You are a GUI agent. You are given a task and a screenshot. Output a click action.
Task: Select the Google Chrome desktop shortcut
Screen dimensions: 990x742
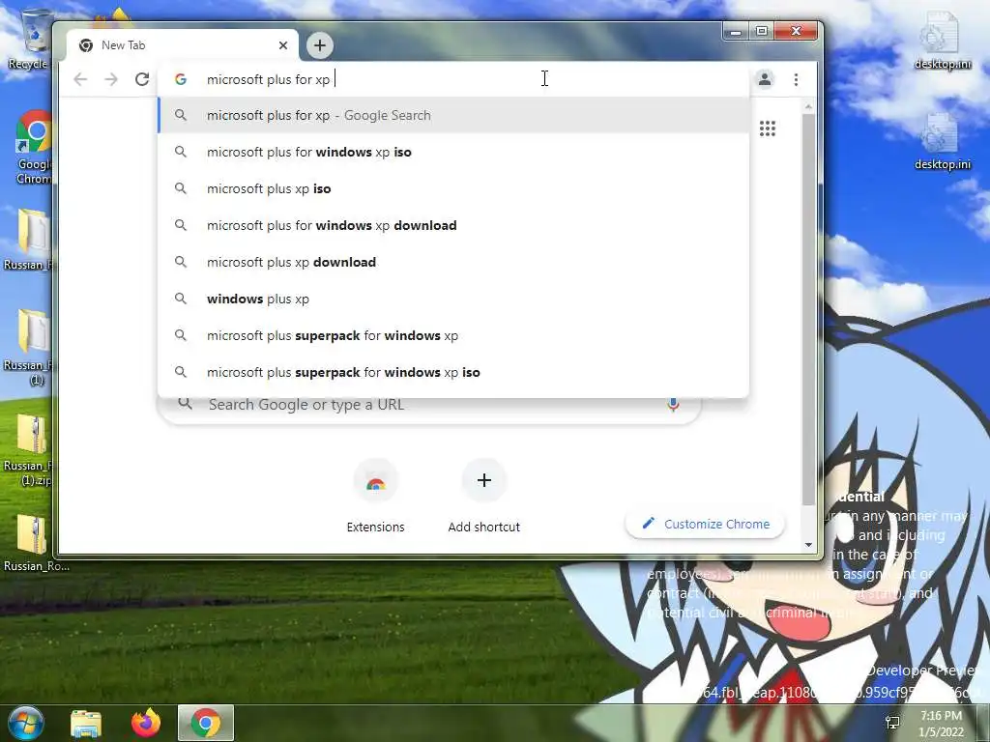[x=33, y=147]
